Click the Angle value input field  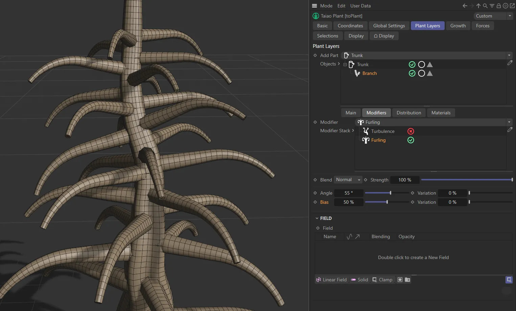(x=349, y=193)
